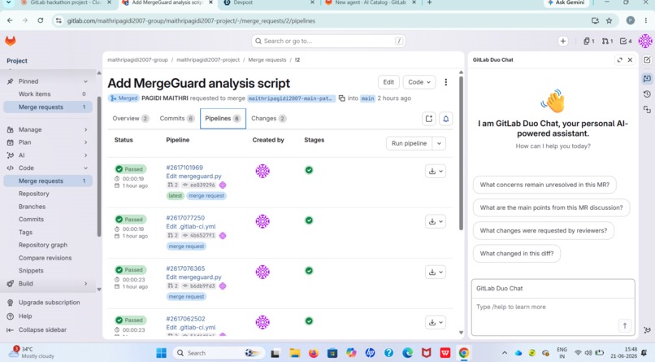Open the GitLab home logo
Screen dimensions: 655x362
[x=11, y=41]
